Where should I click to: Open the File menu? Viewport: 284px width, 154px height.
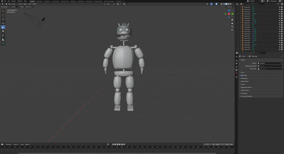click(x=5, y=1)
